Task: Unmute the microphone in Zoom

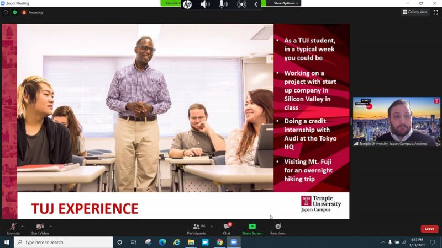Action: pos(13,229)
